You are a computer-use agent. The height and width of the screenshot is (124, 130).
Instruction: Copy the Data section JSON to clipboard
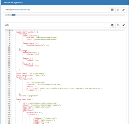[x=112, y=25]
